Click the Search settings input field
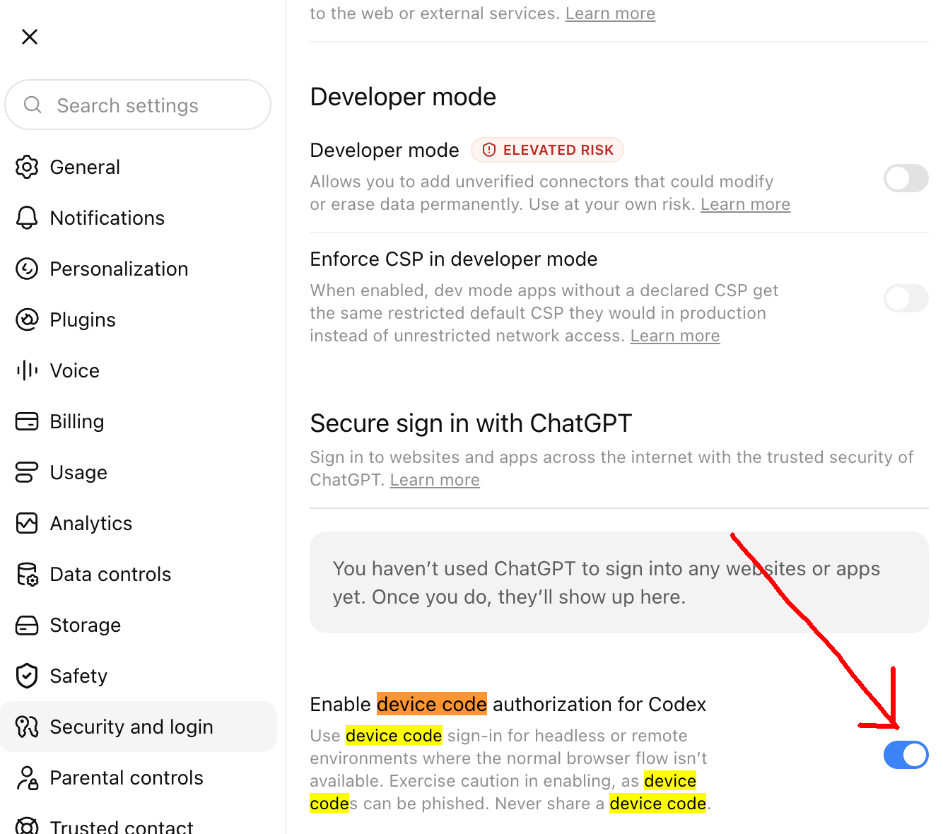943x834 pixels. point(138,105)
